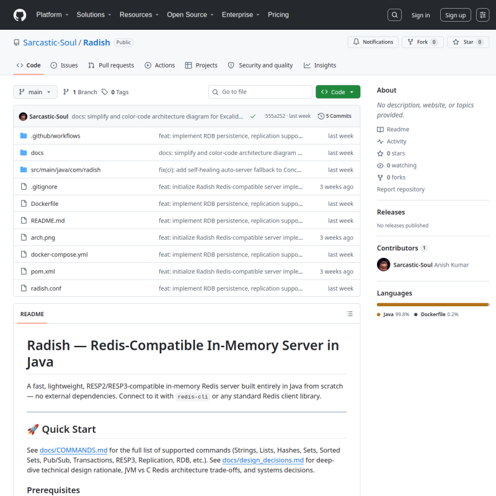Focus the Go to file search field
The width and height of the screenshot is (496, 496).
260,92
